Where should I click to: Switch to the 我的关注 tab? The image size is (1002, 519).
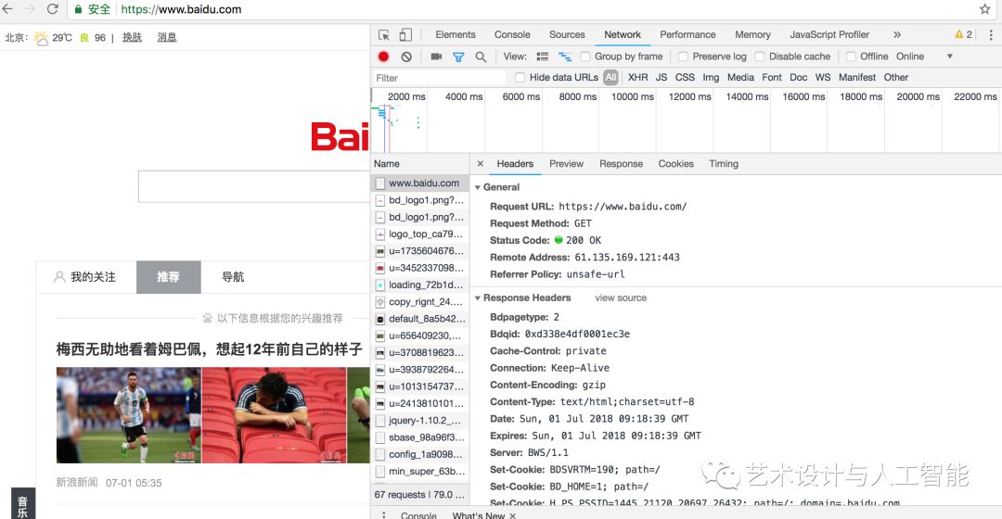[85, 277]
